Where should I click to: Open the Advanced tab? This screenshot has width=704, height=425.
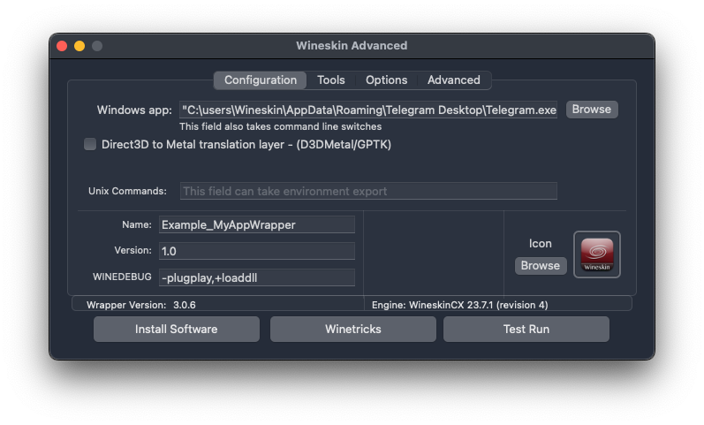click(453, 80)
